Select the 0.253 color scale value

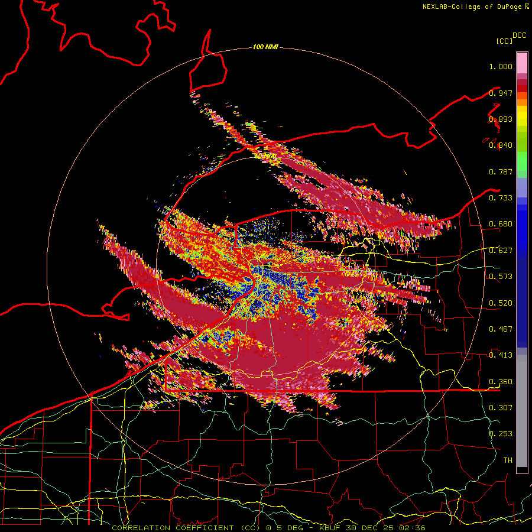coord(501,434)
